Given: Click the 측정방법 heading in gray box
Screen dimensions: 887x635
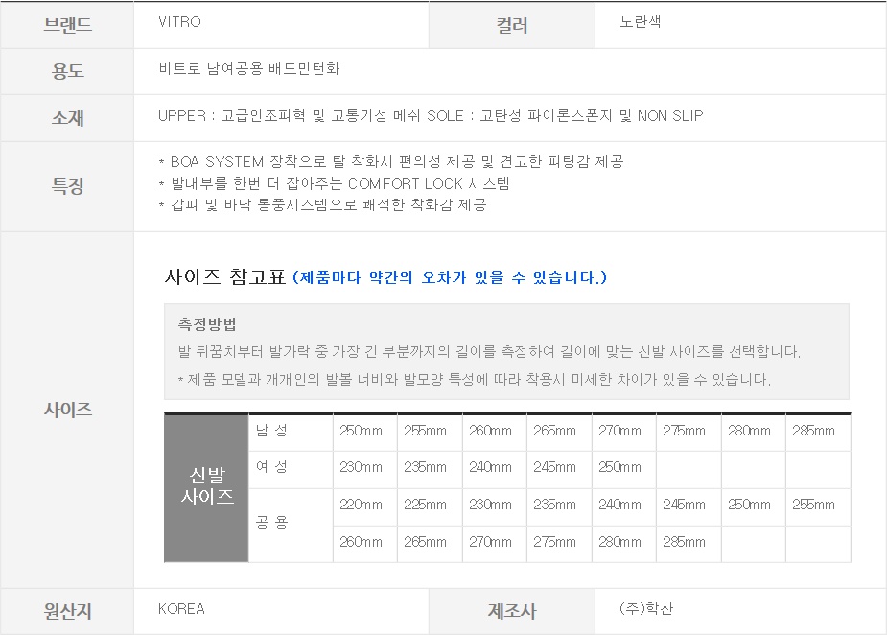Looking at the screenshot, I should click(x=207, y=325).
